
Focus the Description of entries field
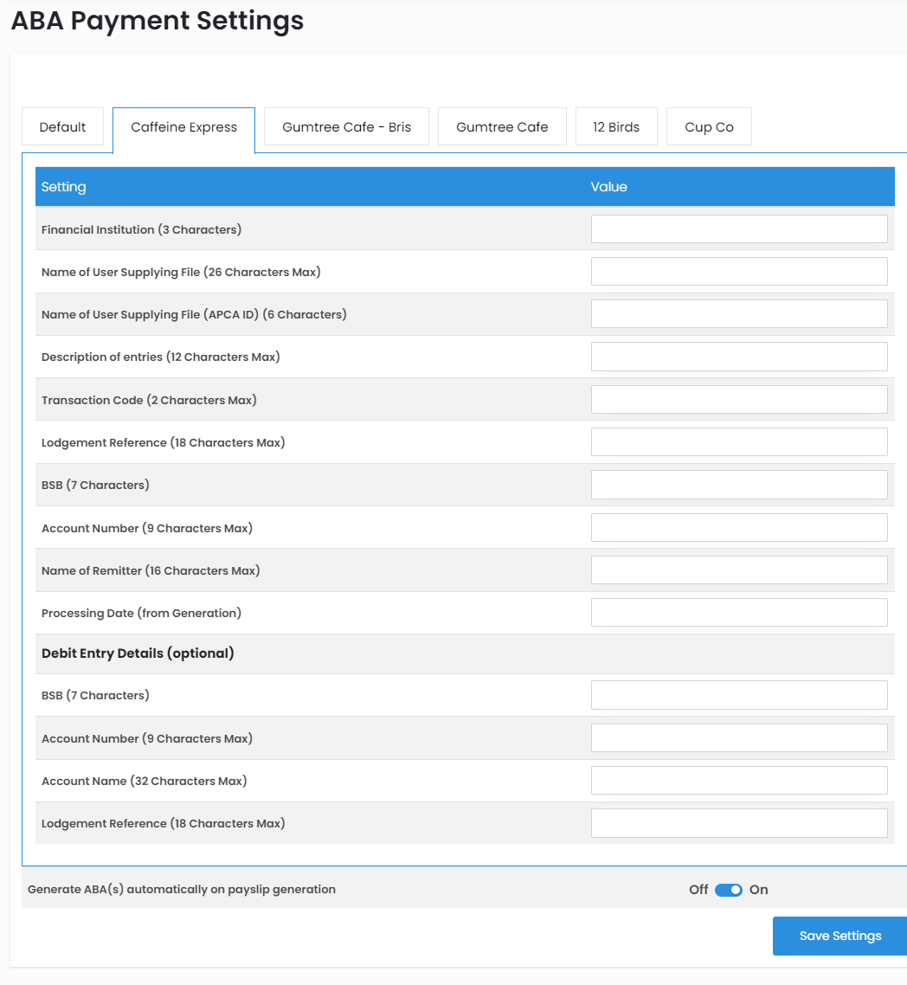[739, 357]
